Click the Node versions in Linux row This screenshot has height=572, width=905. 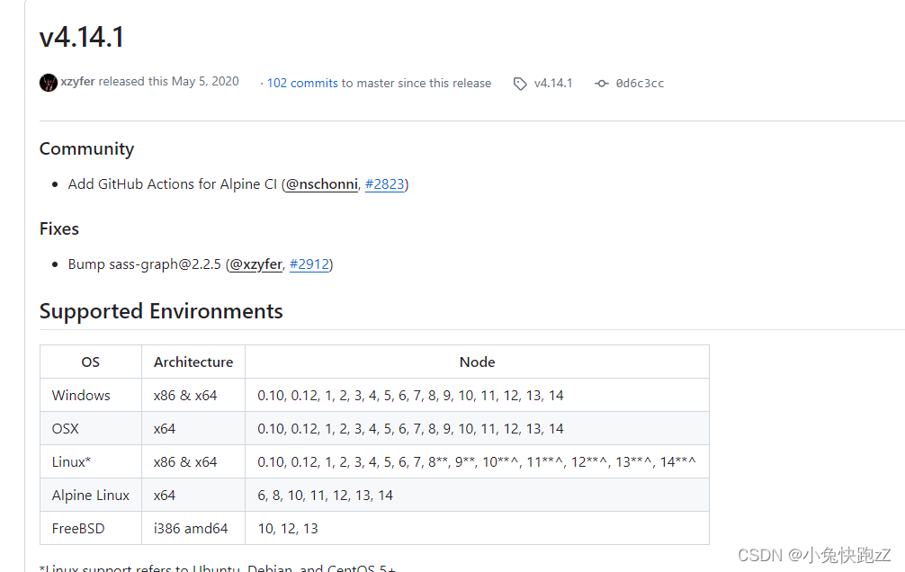(x=478, y=461)
